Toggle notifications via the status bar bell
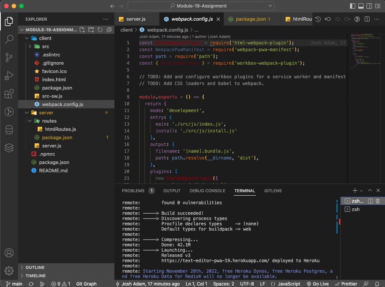385x287 pixels. point(377,284)
